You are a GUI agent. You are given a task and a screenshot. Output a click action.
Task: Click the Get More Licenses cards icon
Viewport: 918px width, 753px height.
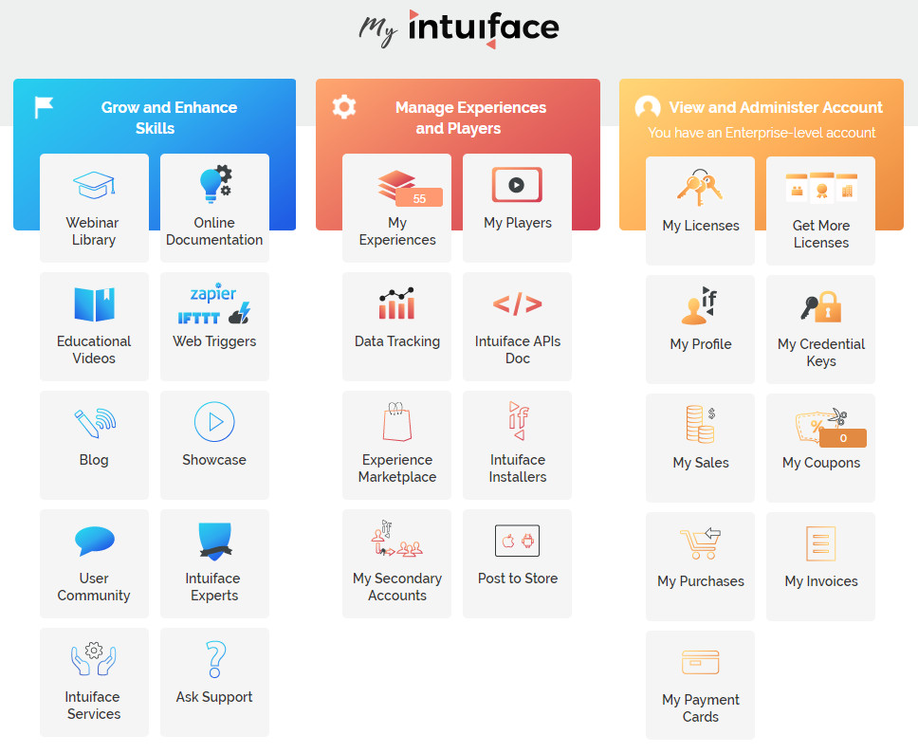[821, 188]
